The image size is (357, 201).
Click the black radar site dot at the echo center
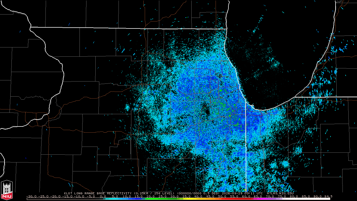pyautogui.click(x=207, y=112)
